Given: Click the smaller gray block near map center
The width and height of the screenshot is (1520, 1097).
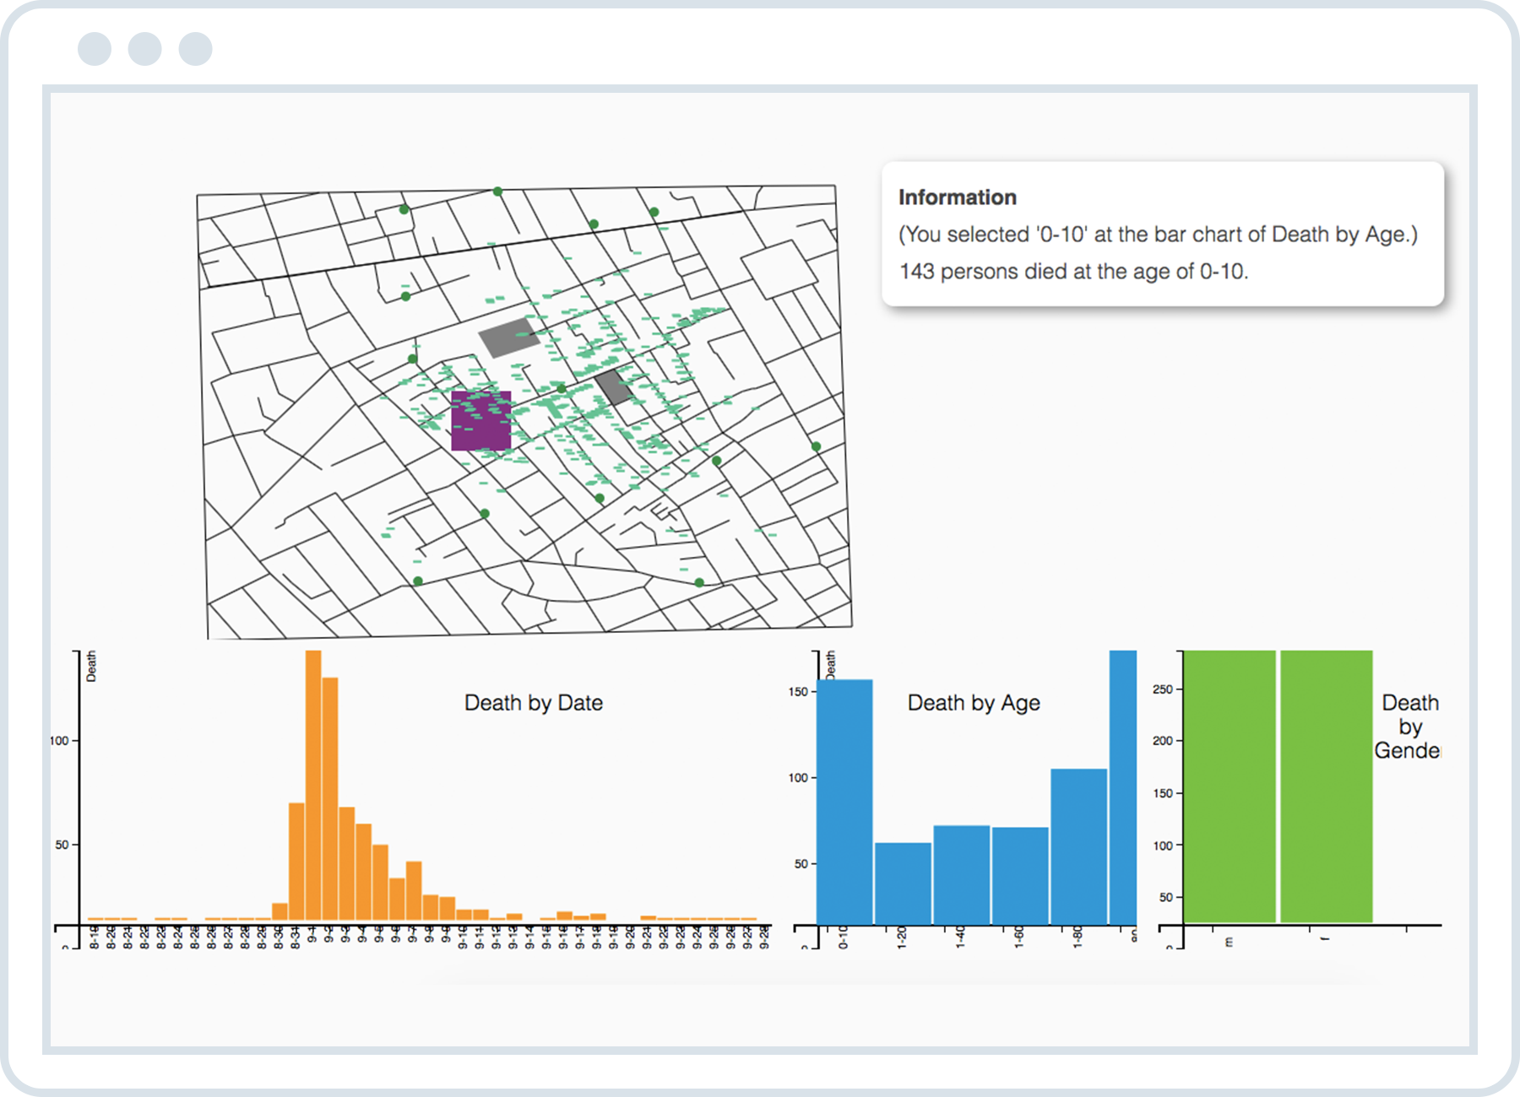Looking at the screenshot, I should (614, 387).
